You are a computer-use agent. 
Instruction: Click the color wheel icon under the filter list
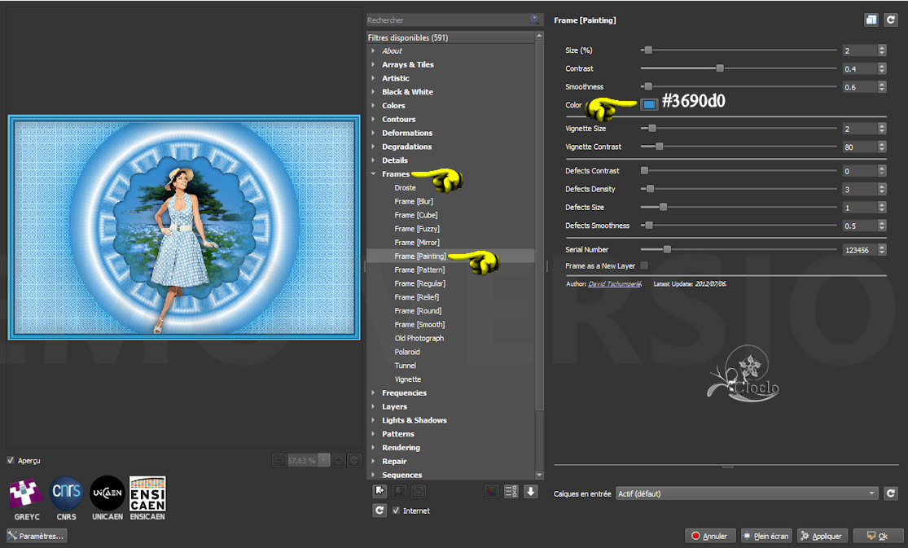coord(491,491)
